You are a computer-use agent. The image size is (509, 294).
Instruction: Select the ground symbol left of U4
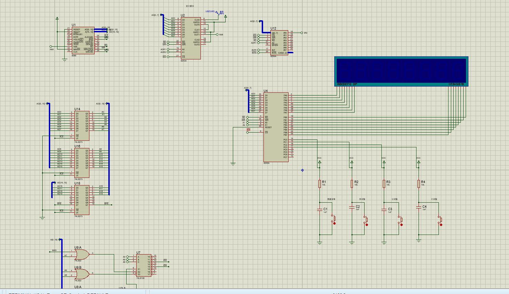coord(233,164)
